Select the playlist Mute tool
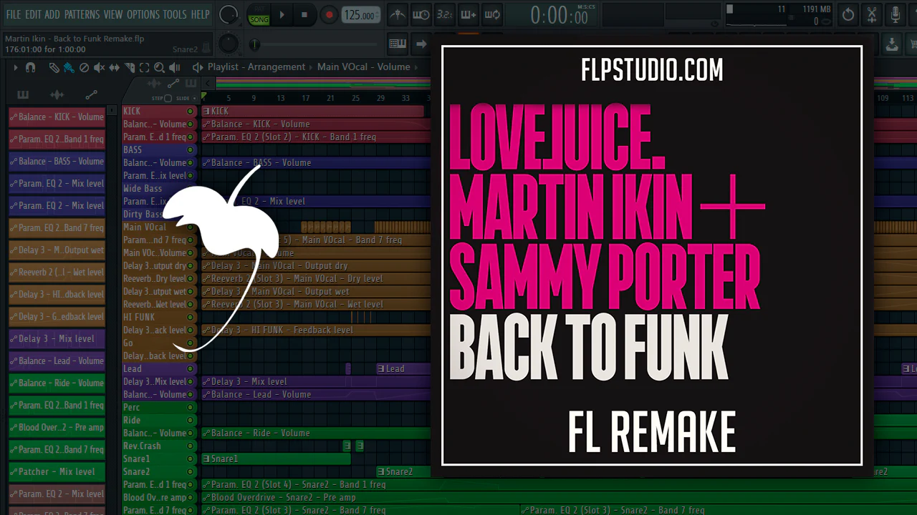The width and height of the screenshot is (917, 515). click(x=99, y=67)
